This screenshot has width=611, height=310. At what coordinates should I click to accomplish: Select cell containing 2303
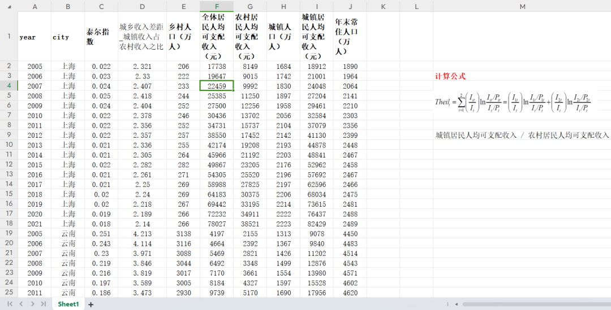pyautogui.click(x=350, y=115)
